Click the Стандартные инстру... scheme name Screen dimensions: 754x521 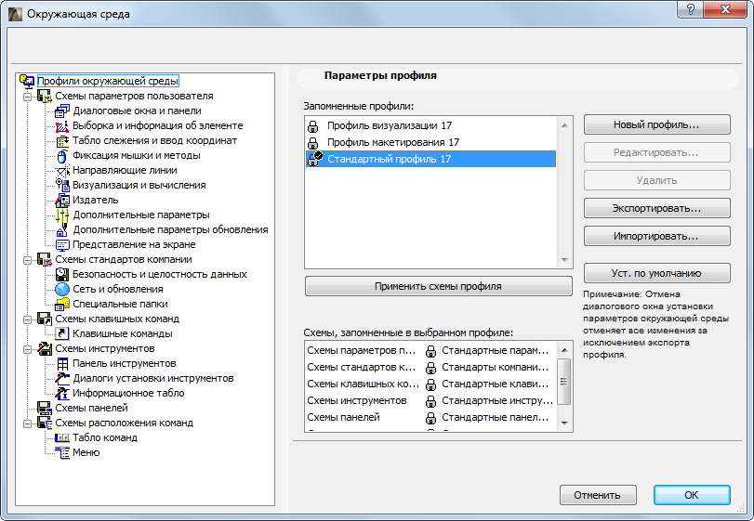[x=497, y=400]
